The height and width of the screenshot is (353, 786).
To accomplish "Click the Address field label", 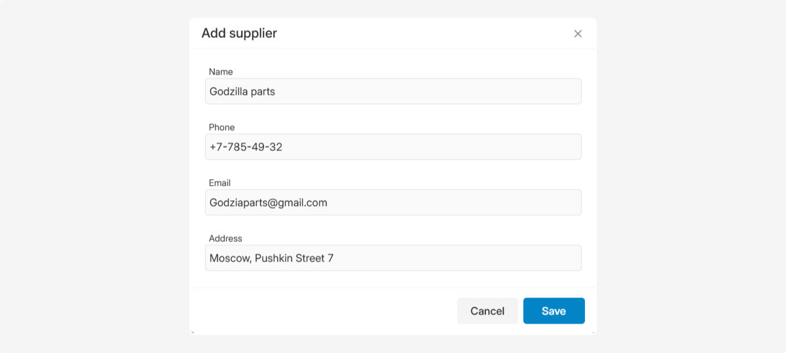I will 225,239.
